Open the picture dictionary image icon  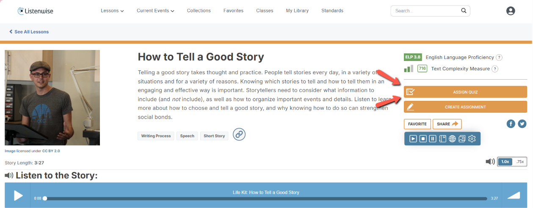point(462,139)
